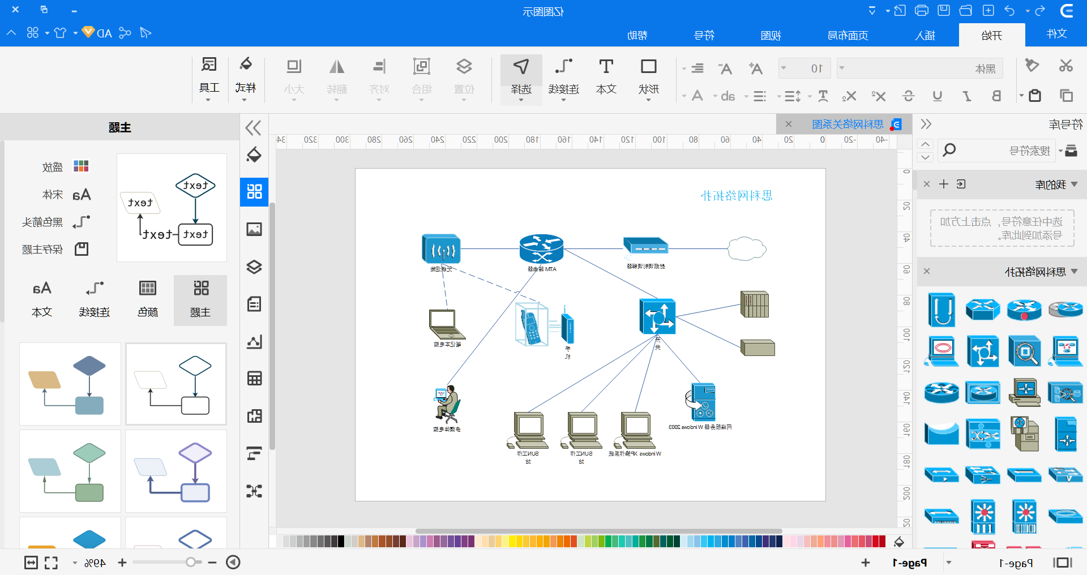Open the table grid panel in side strip
1087x575 pixels.
point(254,379)
